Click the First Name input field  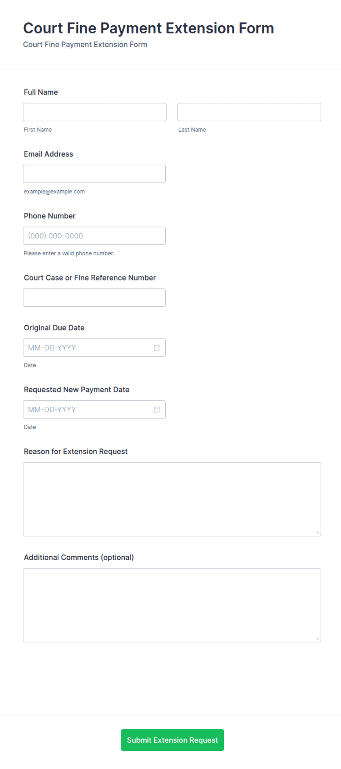tap(95, 112)
